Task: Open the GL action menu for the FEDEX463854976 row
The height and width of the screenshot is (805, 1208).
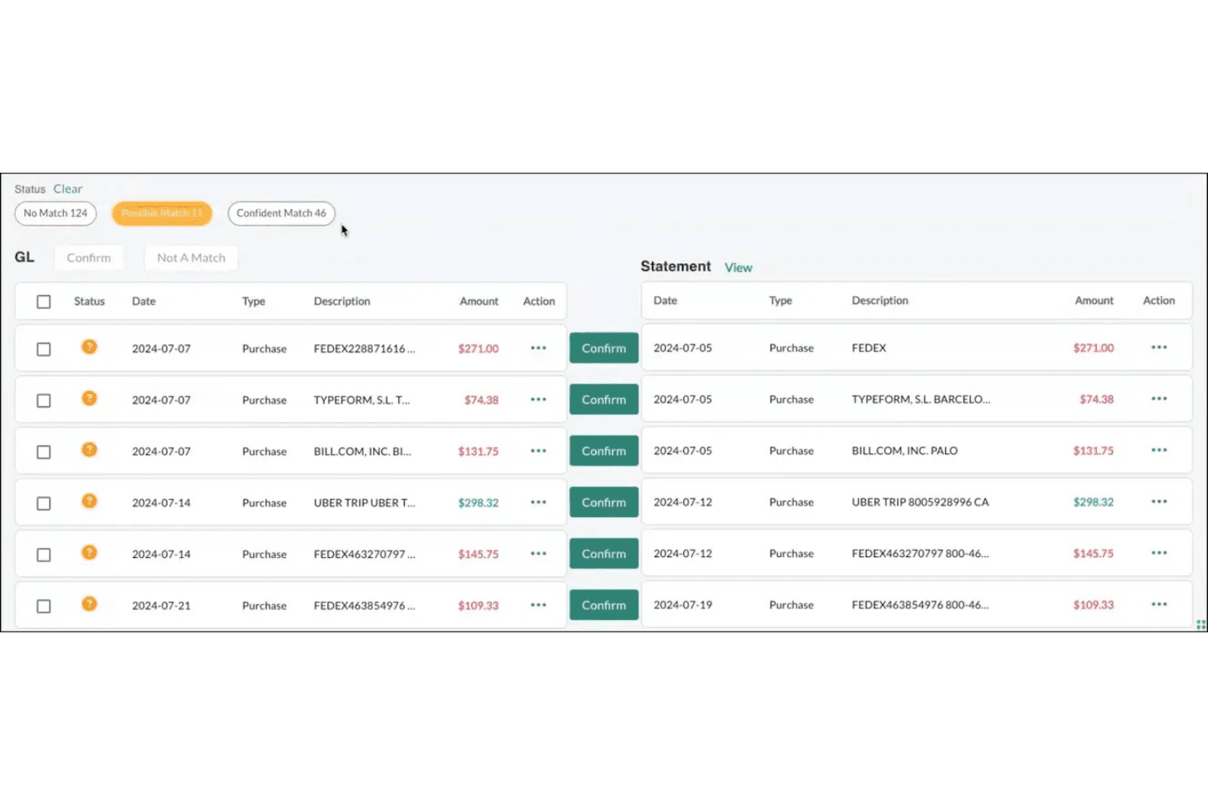Action: pos(539,605)
